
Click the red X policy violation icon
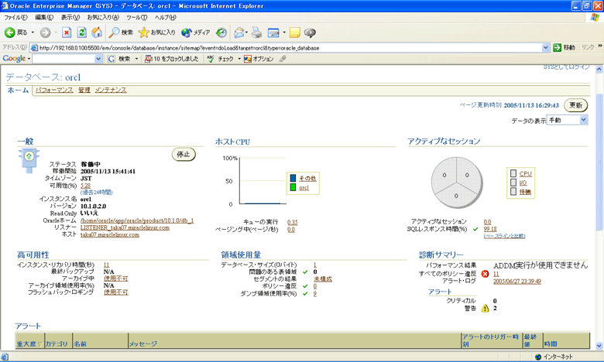click(x=485, y=274)
